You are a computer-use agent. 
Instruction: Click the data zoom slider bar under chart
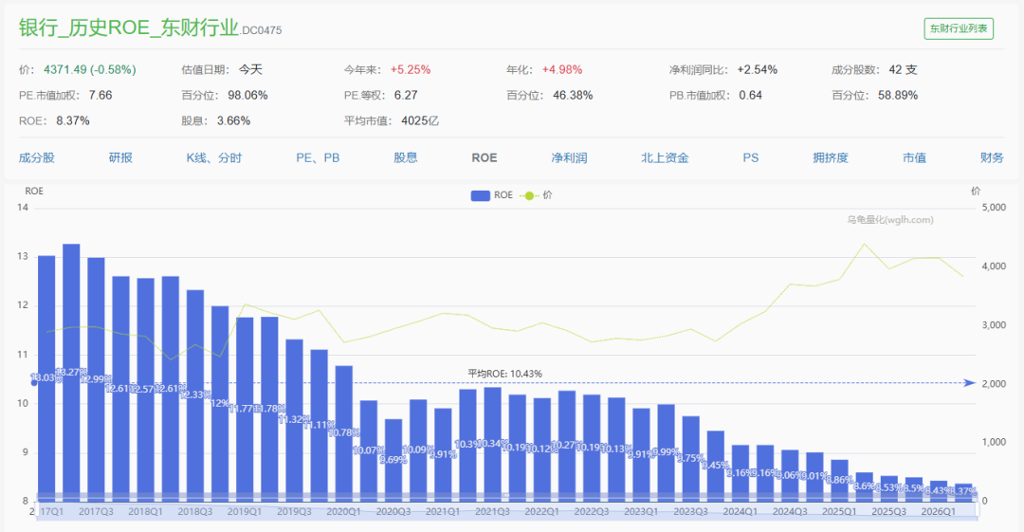[507, 506]
